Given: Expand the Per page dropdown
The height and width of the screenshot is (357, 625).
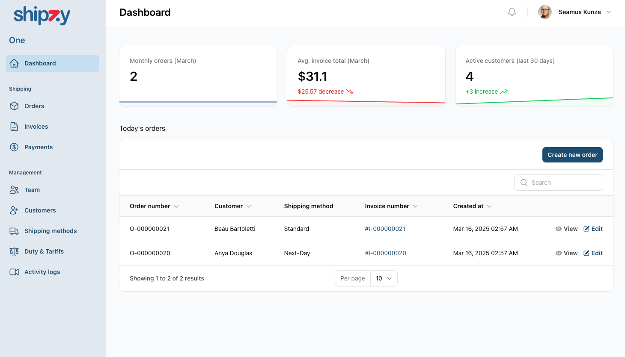Looking at the screenshot, I should click(384, 278).
